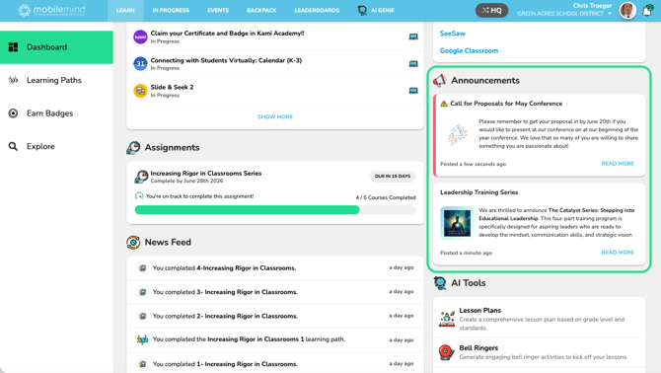661x373 pixels.
Task: Click laptop icon on Kami Academy row
Action: pos(413,37)
